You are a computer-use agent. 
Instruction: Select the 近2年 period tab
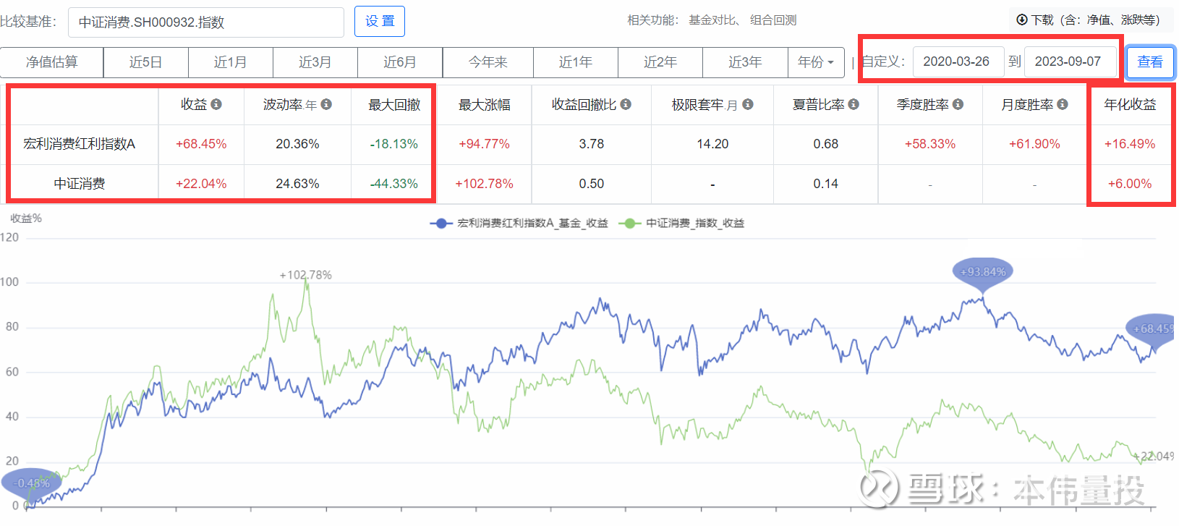(x=660, y=62)
